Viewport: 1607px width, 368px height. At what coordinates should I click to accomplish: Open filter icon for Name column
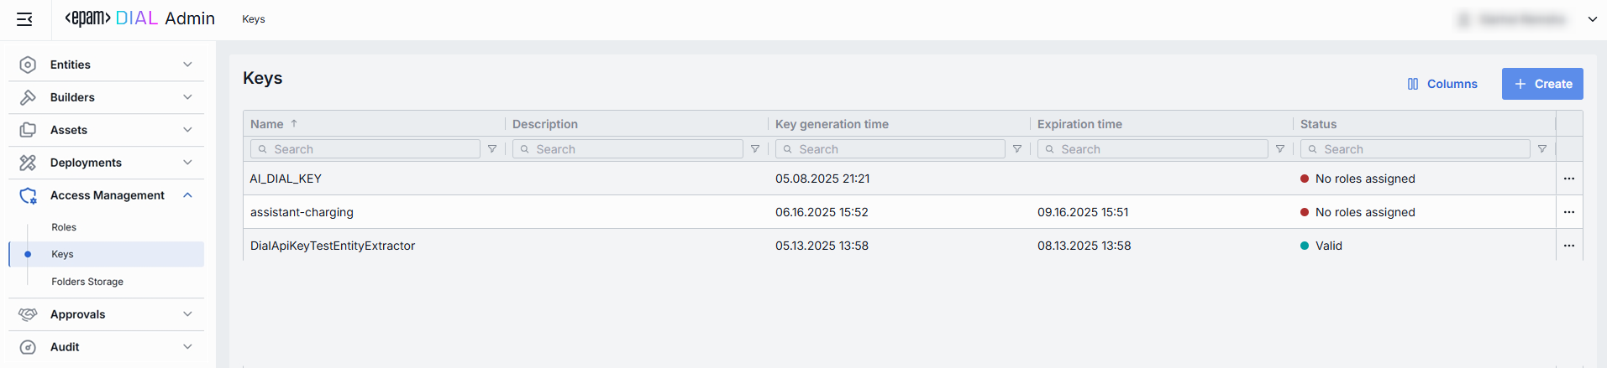pos(492,149)
